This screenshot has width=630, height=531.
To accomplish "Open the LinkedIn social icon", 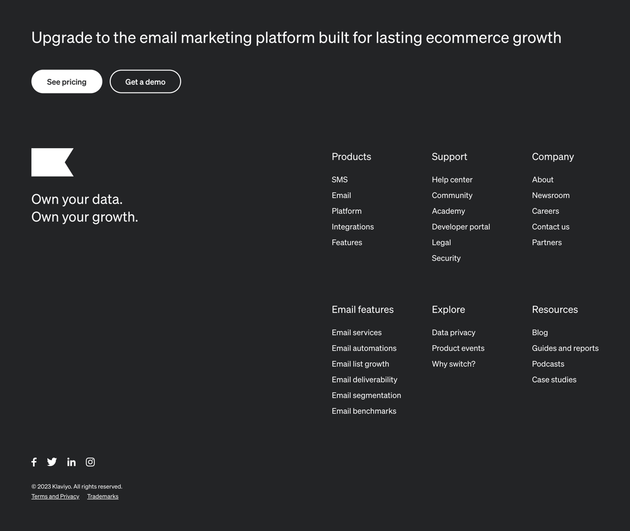I will tap(71, 462).
